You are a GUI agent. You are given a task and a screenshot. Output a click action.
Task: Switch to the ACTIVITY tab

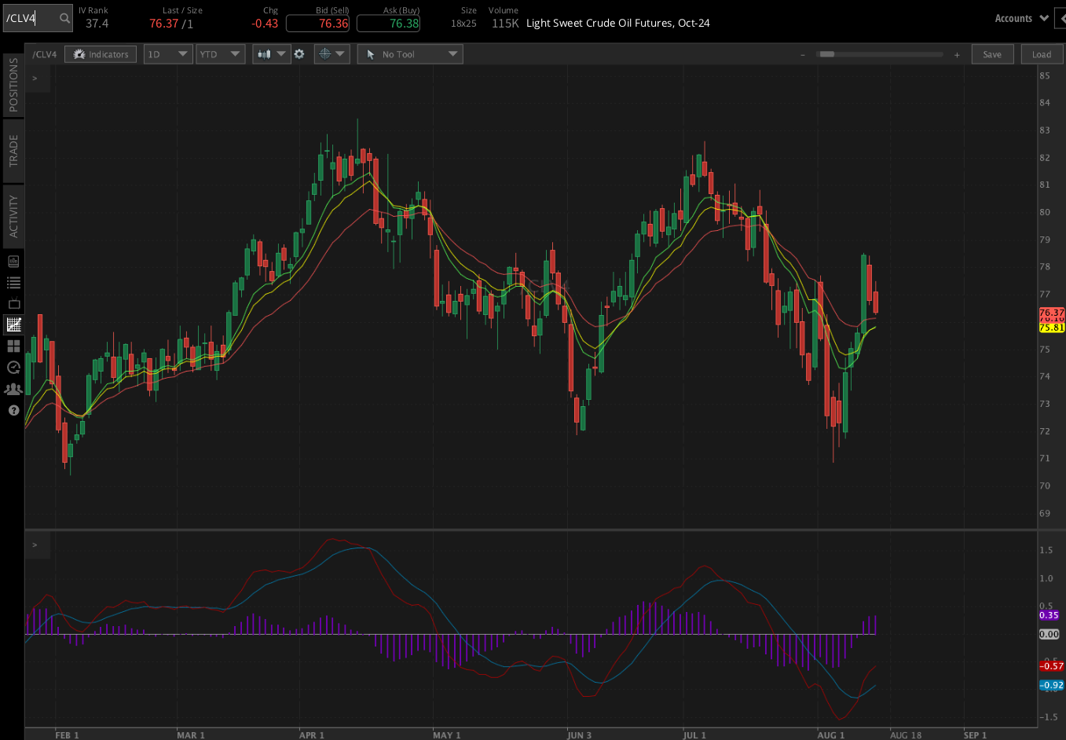point(12,214)
